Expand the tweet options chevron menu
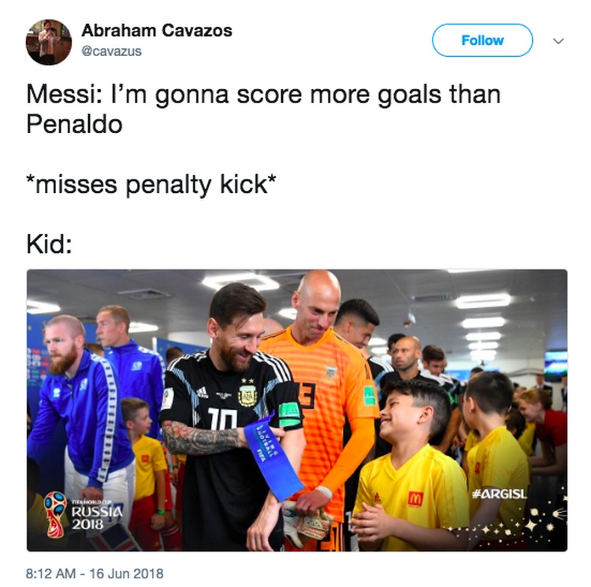Viewport: 591px width, 587px height. 558,41
